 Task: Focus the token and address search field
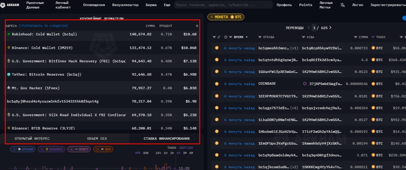[x=223, y=5]
